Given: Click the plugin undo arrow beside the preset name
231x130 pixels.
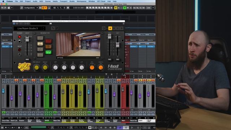Looking at the screenshot, I should 53,28.
